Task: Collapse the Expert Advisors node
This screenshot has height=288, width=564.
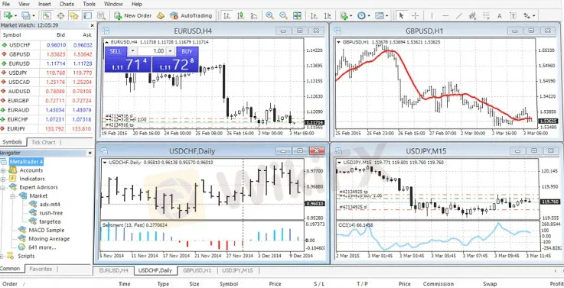Action: (x=3, y=187)
